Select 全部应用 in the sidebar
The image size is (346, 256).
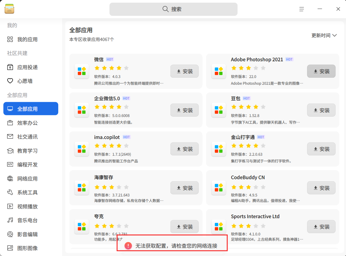(x=31, y=108)
